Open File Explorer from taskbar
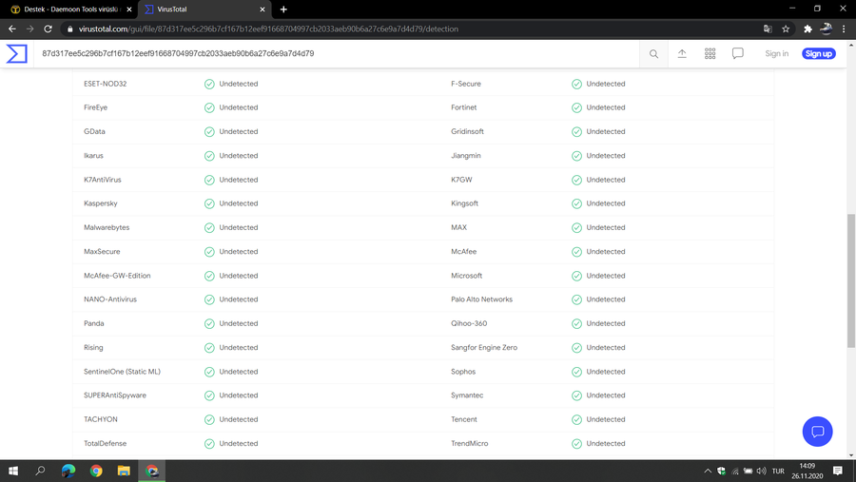Screen dimensions: 856x482 (124, 471)
